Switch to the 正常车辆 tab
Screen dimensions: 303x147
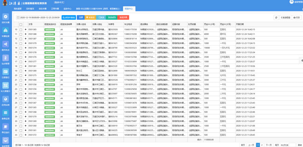[x=55, y=9]
